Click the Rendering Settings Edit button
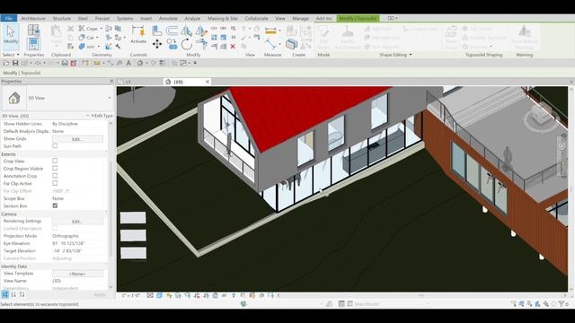575x323 pixels. [77, 222]
